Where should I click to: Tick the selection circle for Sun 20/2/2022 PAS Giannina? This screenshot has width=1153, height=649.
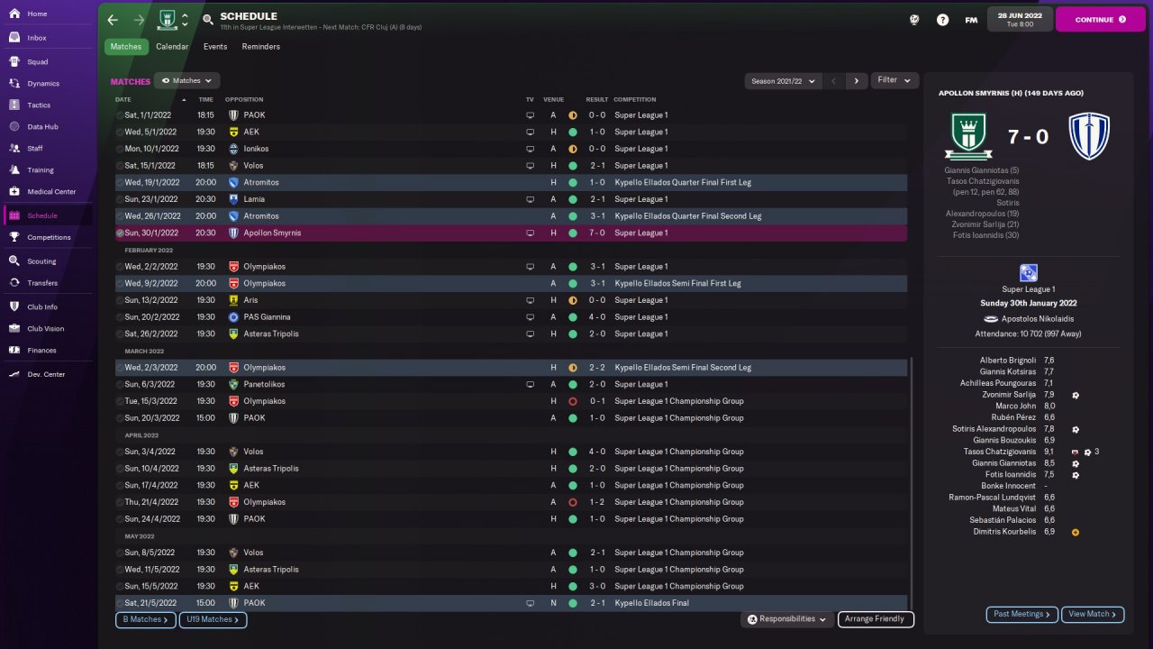click(120, 317)
